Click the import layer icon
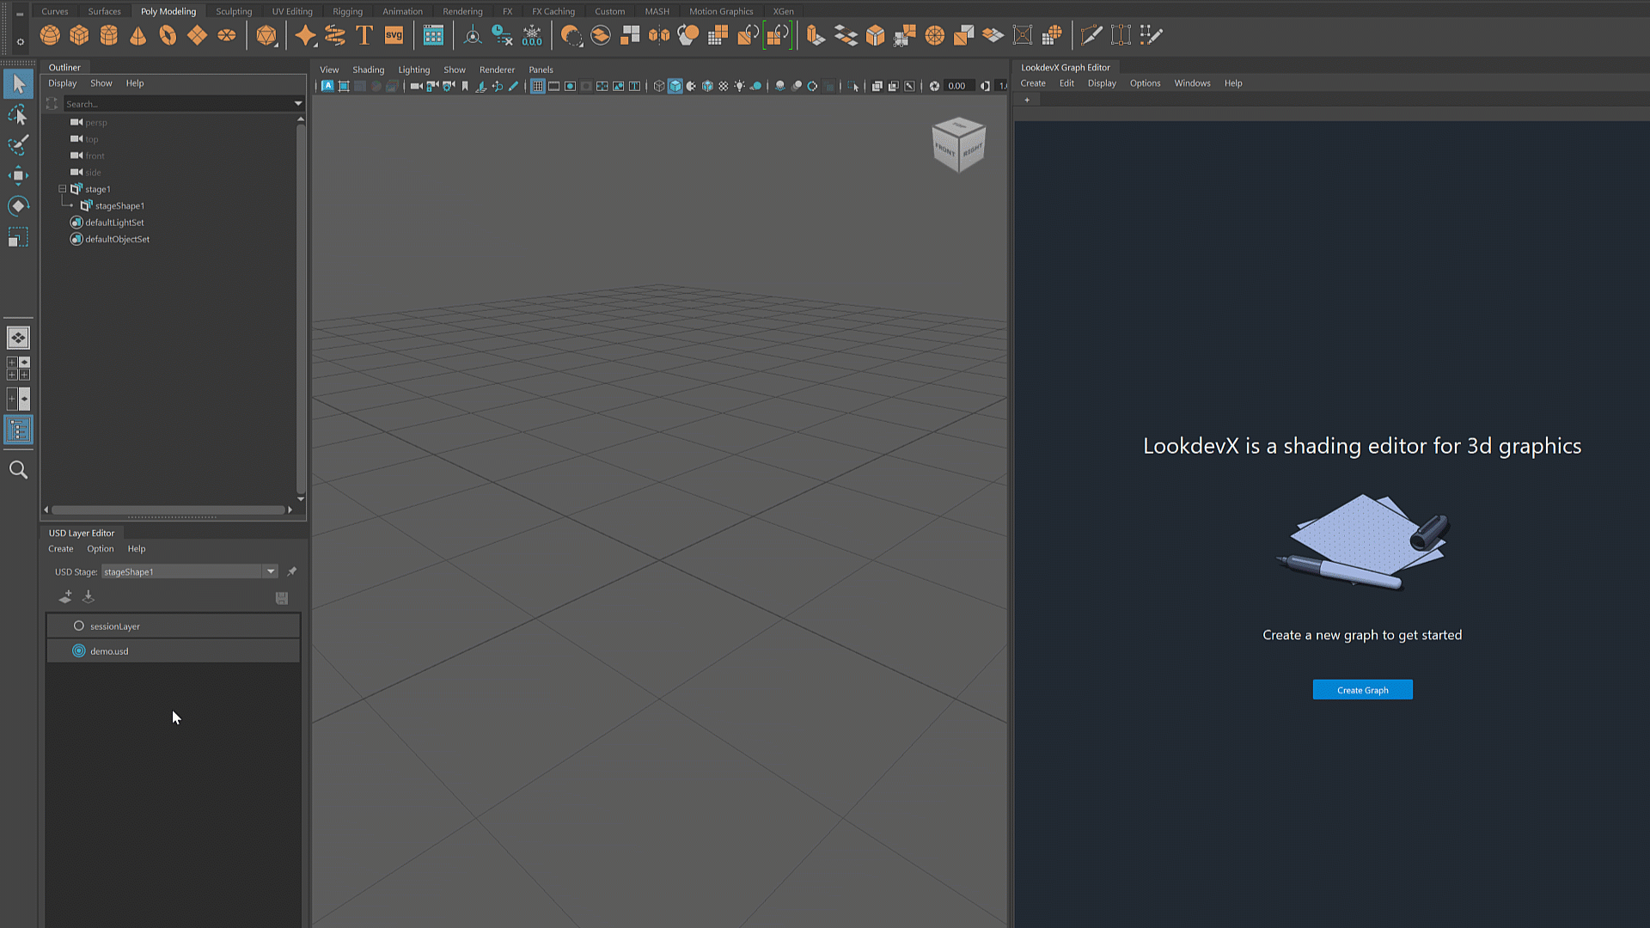Image resolution: width=1650 pixels, height=928 pixels. pos(88,597)
